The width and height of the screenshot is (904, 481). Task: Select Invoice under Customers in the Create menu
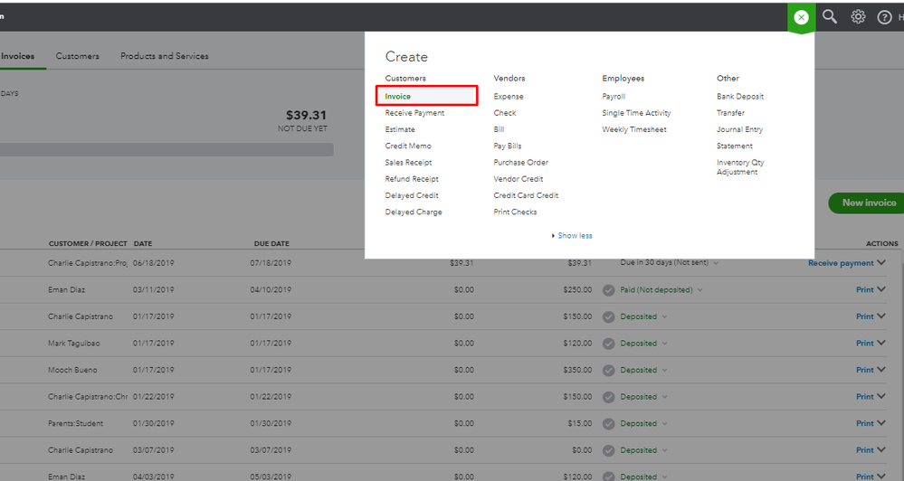(x=398, y=96)
